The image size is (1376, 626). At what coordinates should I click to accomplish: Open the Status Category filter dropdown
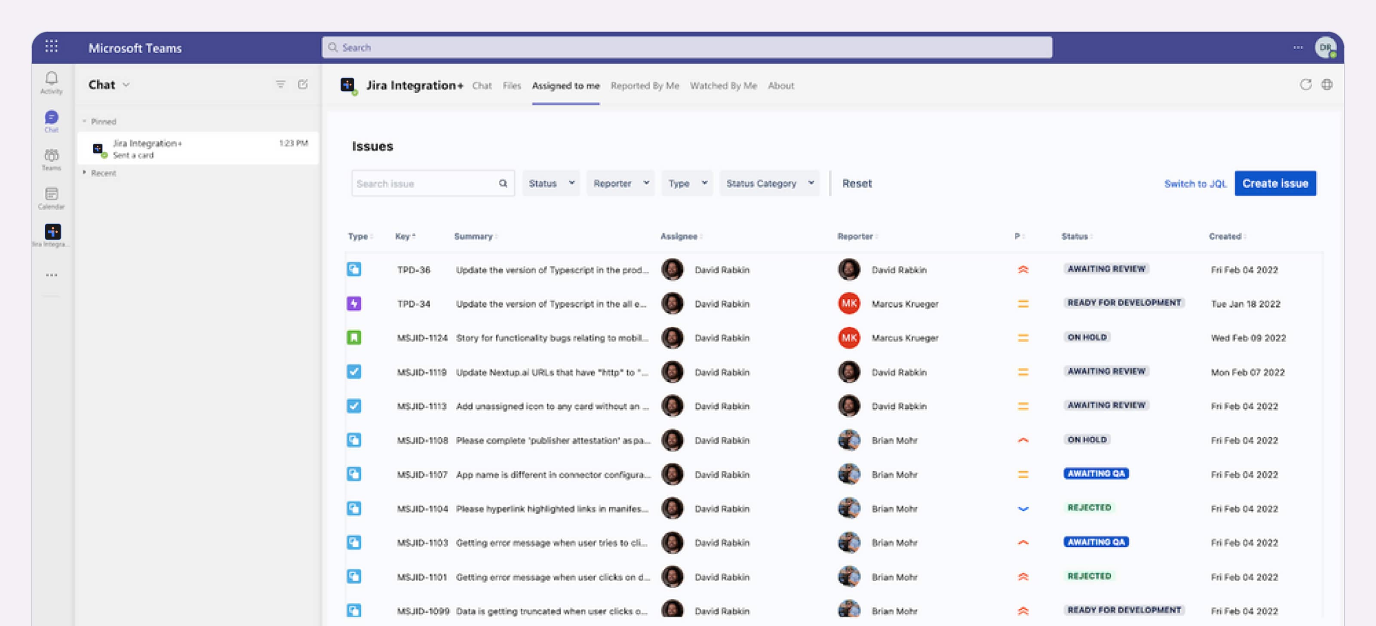click(769, 183)
